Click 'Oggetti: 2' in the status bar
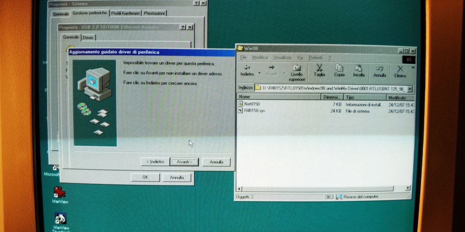Image resolution: width=465 pixels, height=232 pixels. 245,197
